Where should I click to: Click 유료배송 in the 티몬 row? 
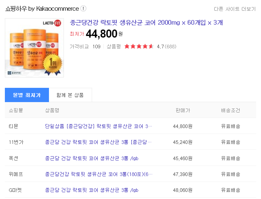pos(231,126)
